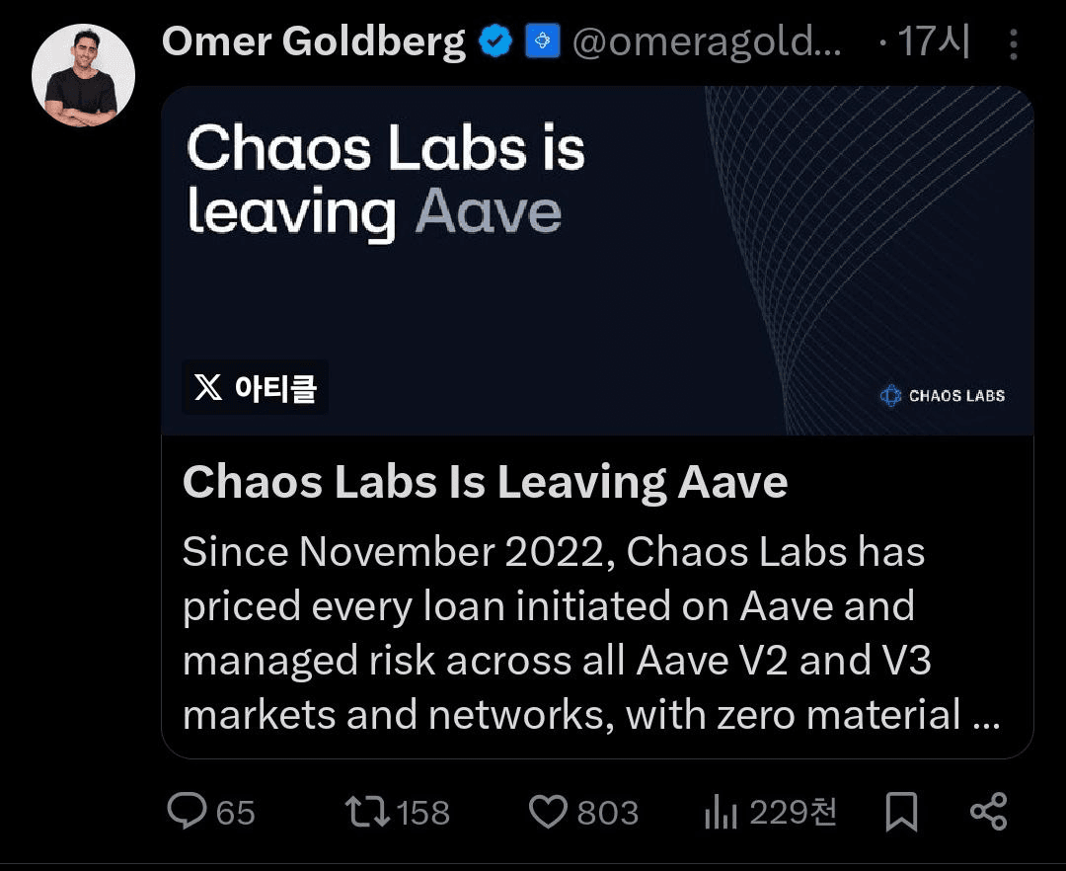1066x871 pixels.
Task: Click the square affiliation badge icon
Action: click(x=542, y=42)
